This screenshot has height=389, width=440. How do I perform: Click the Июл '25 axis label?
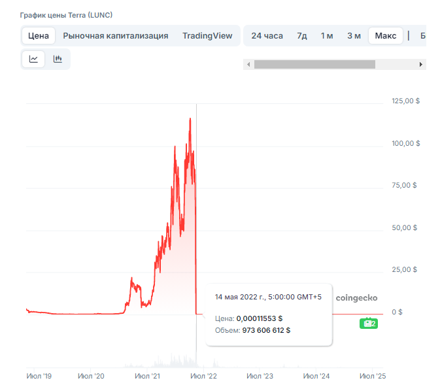click(373, 376)
